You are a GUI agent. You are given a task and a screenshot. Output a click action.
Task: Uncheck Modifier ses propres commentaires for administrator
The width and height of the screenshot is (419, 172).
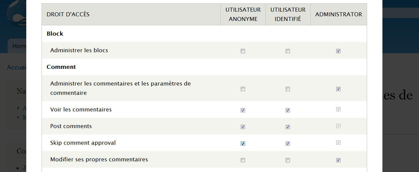point(338,160)
